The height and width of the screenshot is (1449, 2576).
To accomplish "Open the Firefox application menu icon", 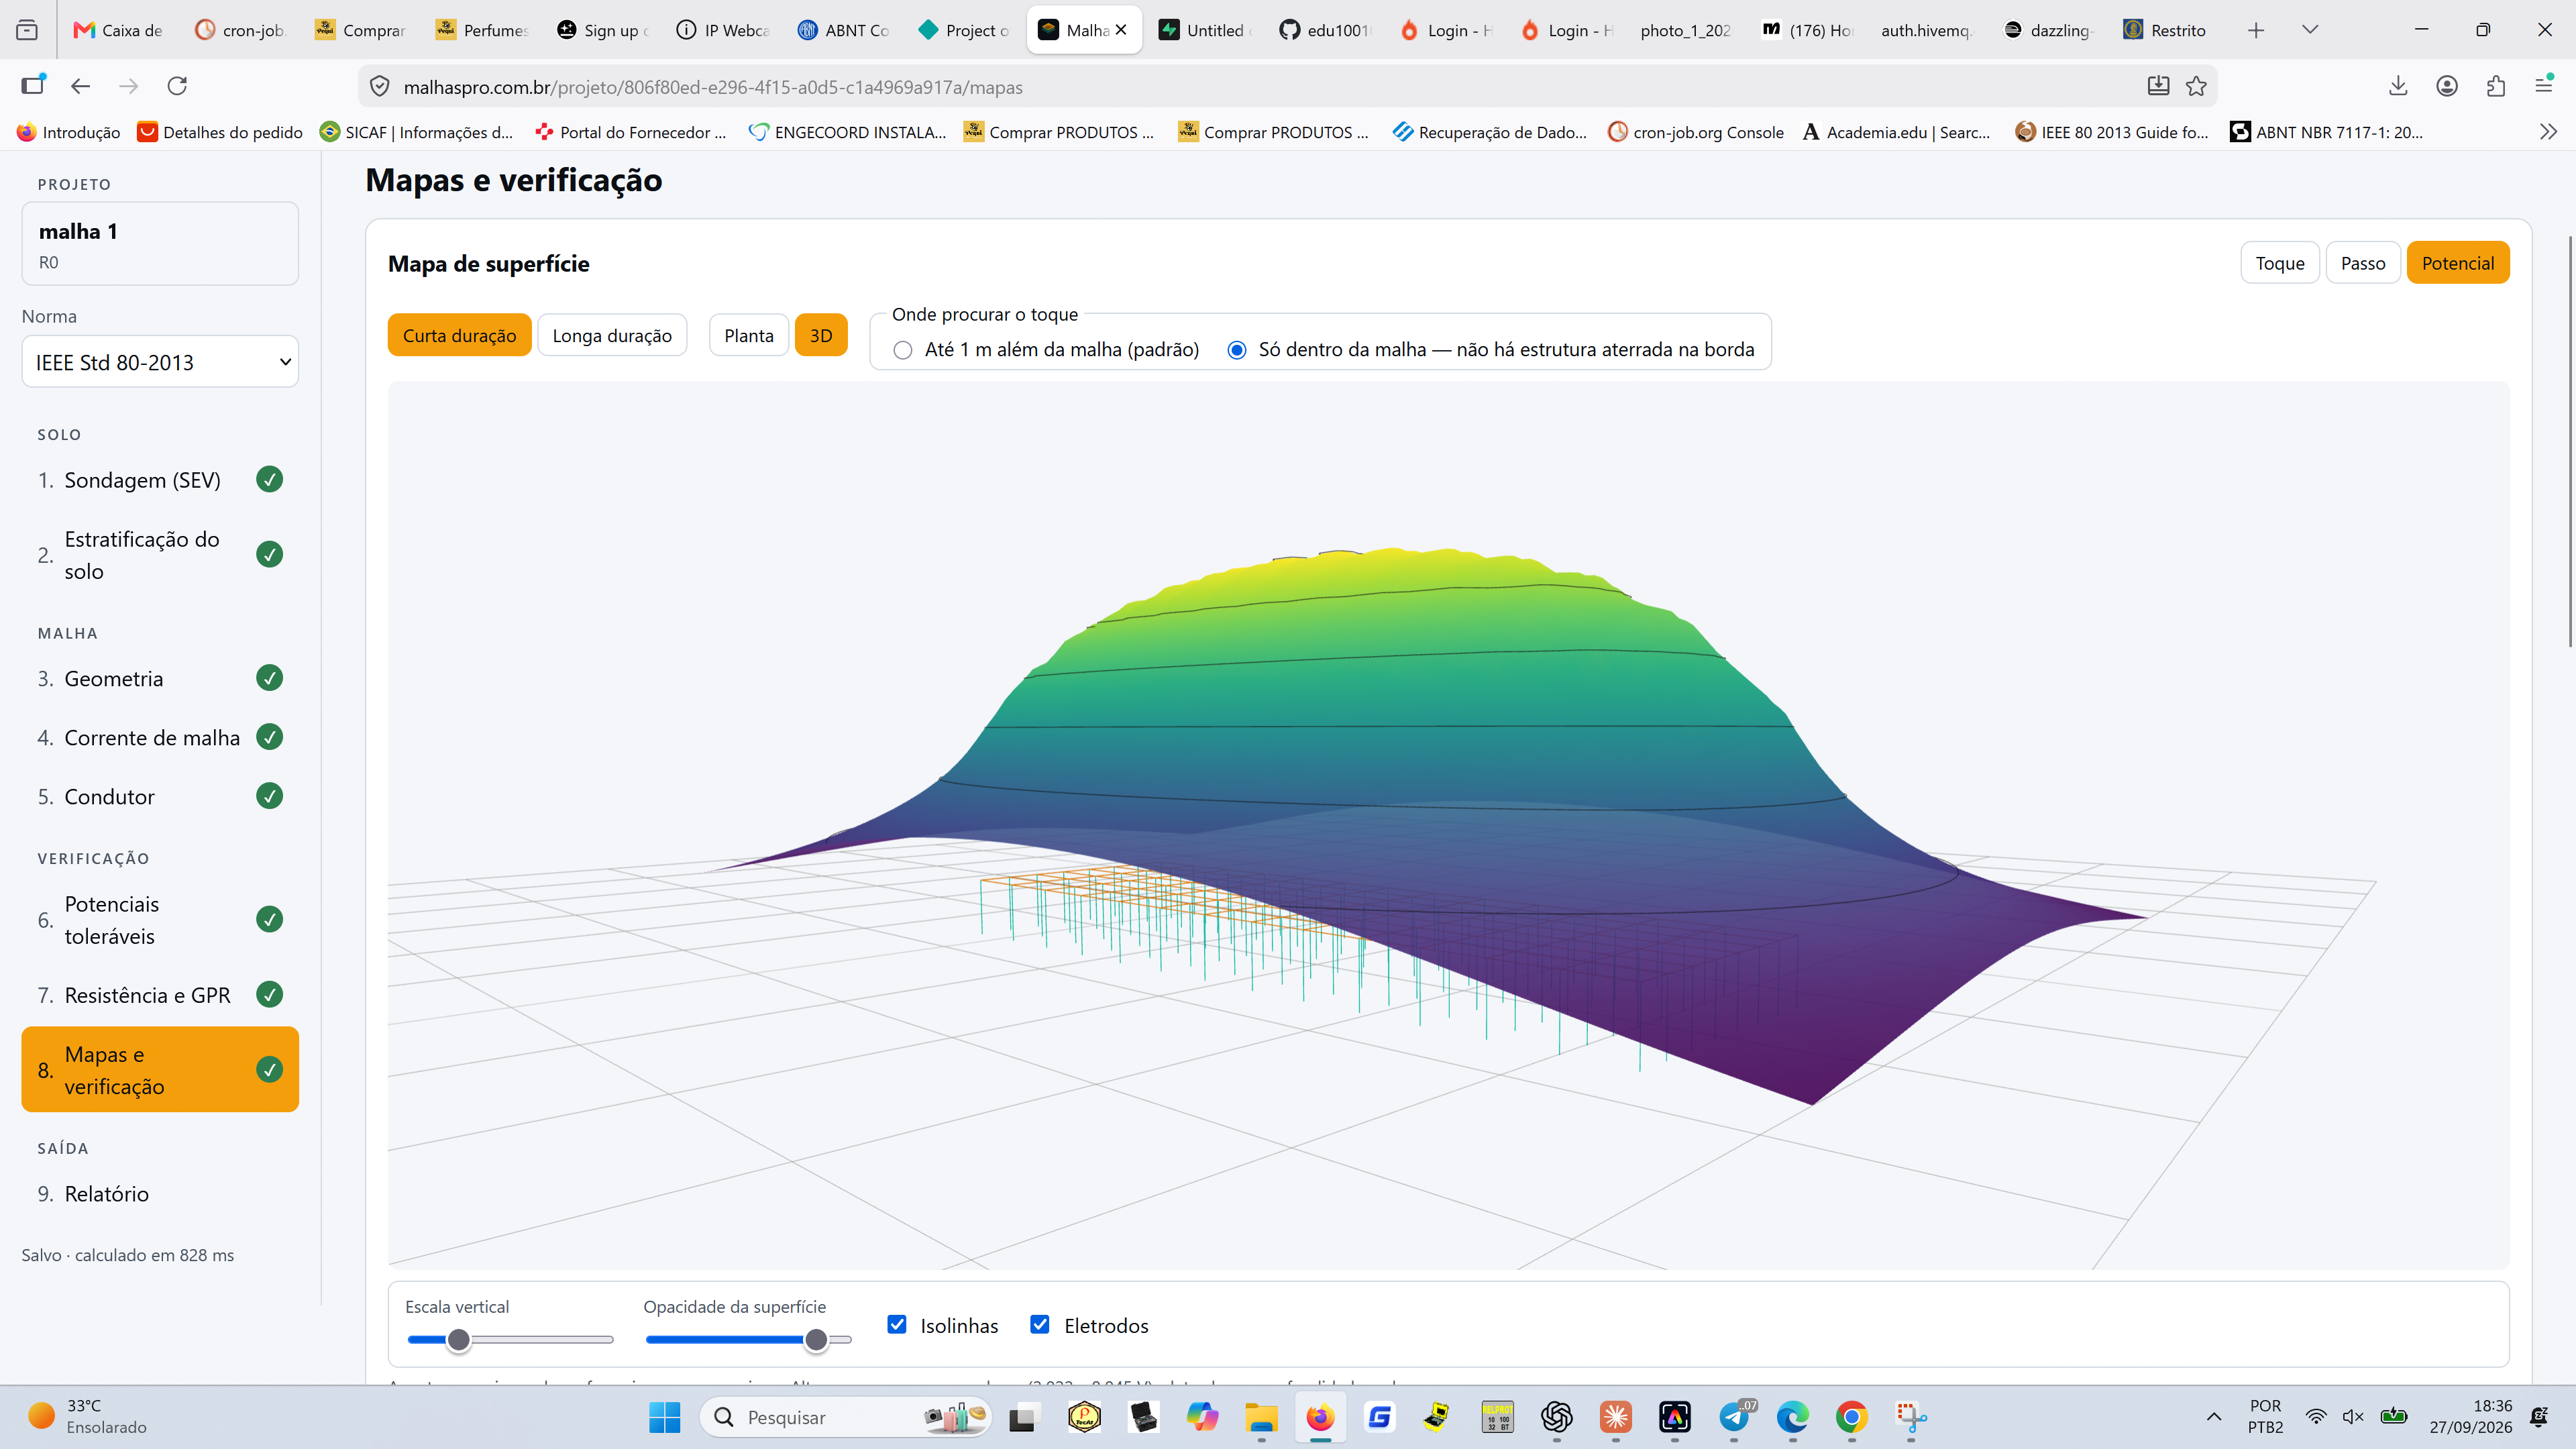I will [2545, 86].
